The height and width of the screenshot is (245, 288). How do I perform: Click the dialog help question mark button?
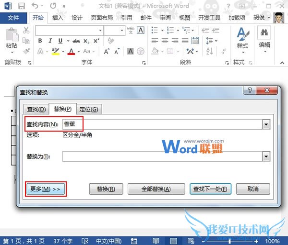[250, 90]
